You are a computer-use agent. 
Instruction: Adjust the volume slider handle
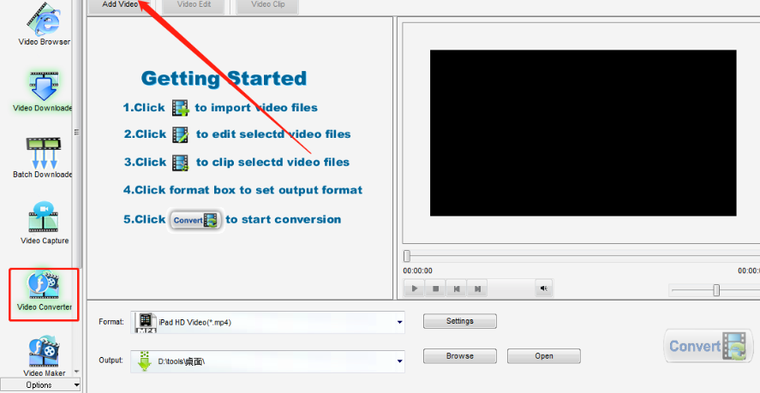(x=716, y=290)
